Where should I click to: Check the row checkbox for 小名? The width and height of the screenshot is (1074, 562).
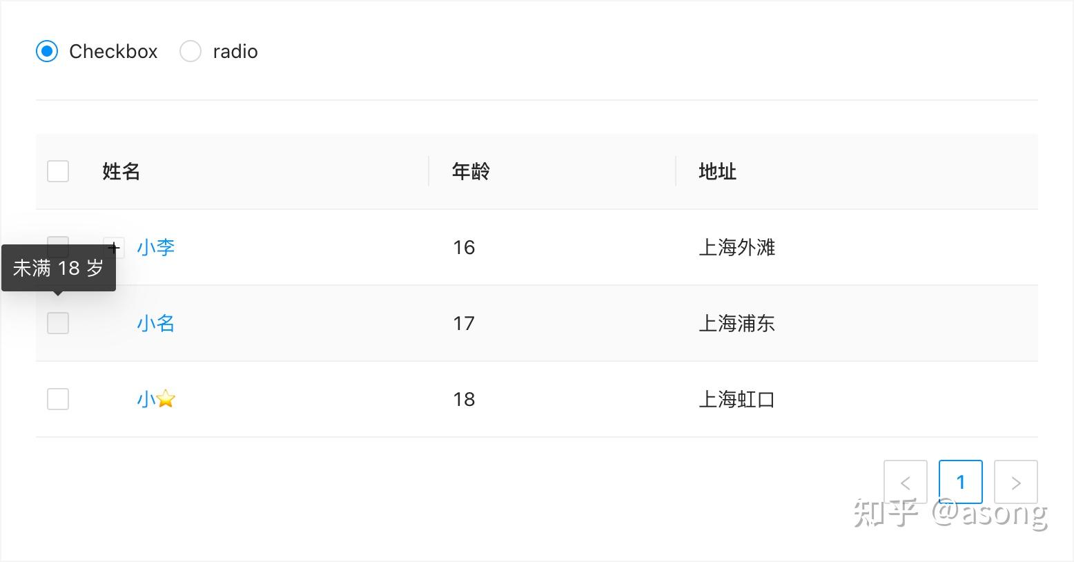[58, 323]
